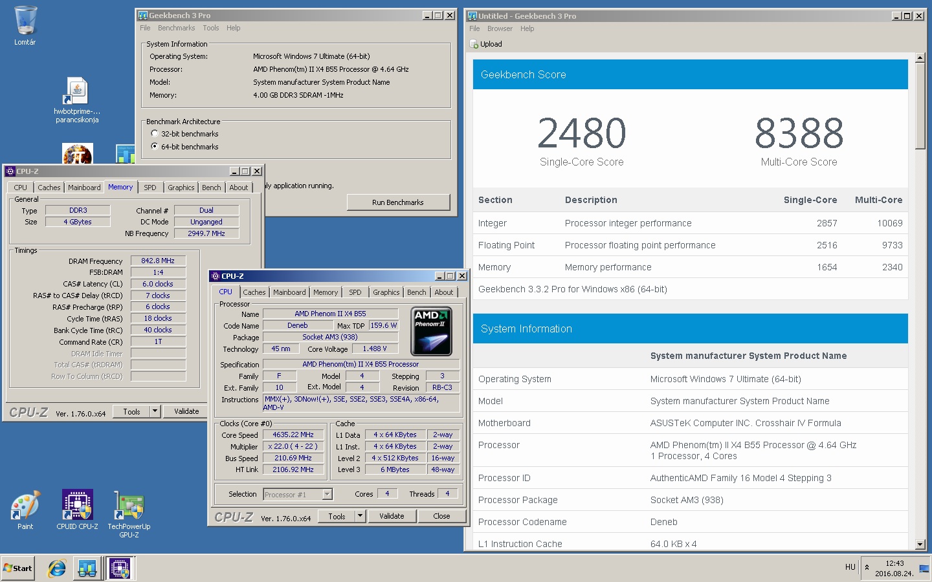Open the Windows Start button
Viewport: 932px width, 582px height.
click(17, 568)
